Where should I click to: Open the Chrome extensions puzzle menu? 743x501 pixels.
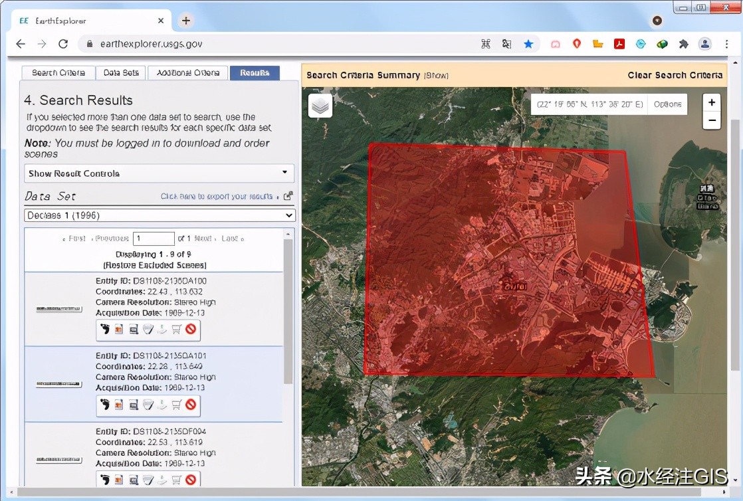[x=683, y=44]
